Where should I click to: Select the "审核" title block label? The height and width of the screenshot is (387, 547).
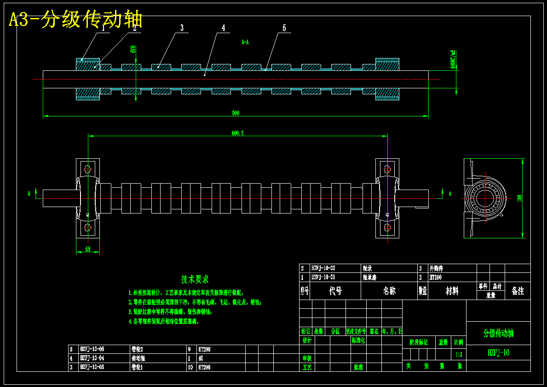307,358
